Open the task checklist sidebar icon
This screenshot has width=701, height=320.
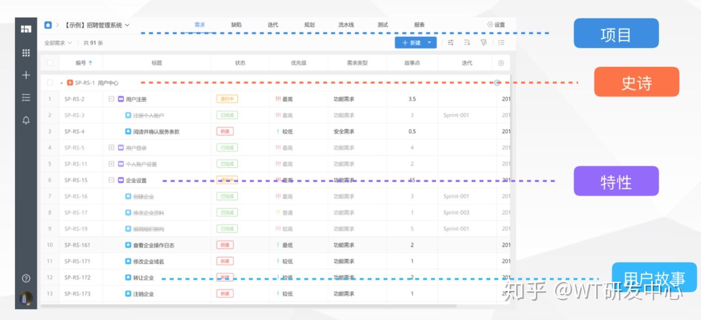click(26, 98)
